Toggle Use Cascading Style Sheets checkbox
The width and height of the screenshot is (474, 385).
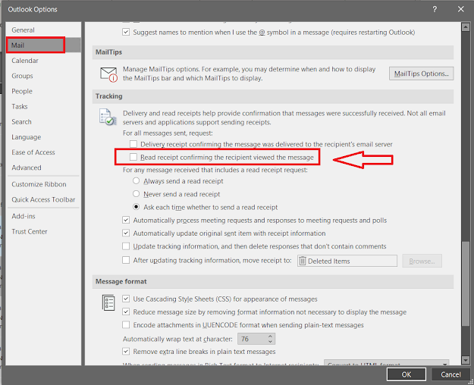coord(126,299)
